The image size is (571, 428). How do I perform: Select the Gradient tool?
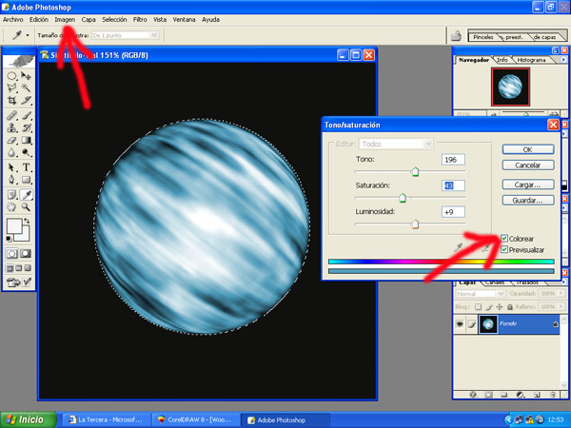pyautogui.click(x=26, y=140)
